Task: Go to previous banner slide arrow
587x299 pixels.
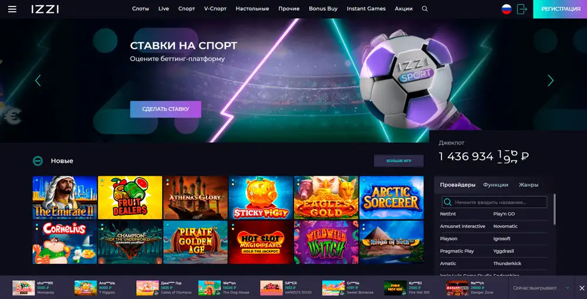Action: pyautogui.click(x=38, y=80)
